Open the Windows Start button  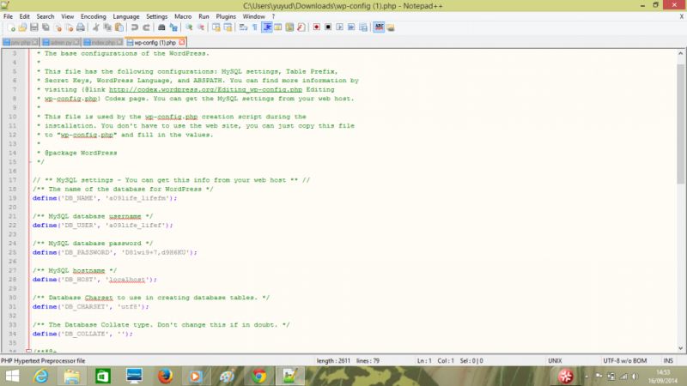point(12,376)
